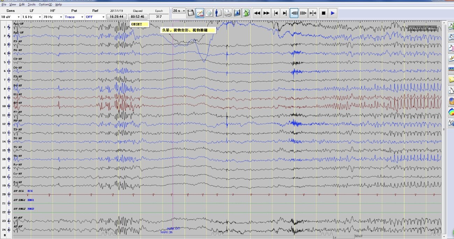The width and height of the screenshot is (454, 239).
Task: Jump to the recording end
Action: click(285, 13)
